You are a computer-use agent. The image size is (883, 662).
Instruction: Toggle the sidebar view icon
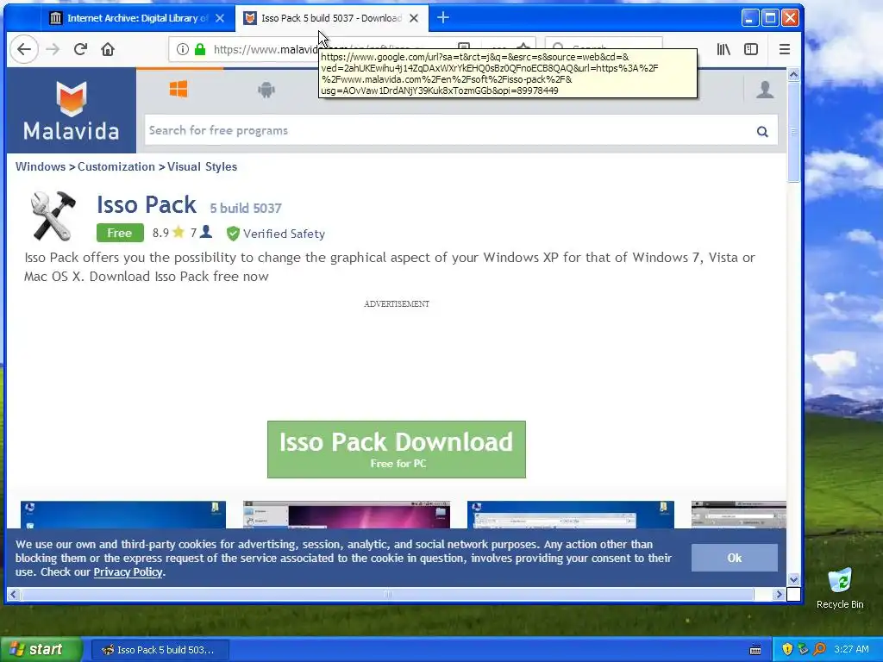(751, 49)
